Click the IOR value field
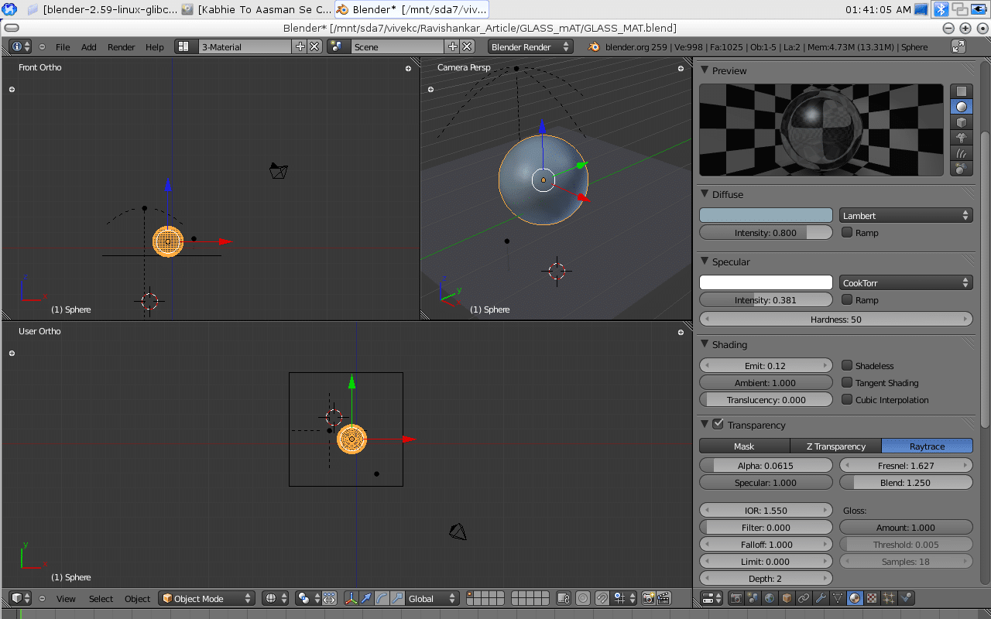The height and width of the screenshot is (619, 991). coord(766,511)
